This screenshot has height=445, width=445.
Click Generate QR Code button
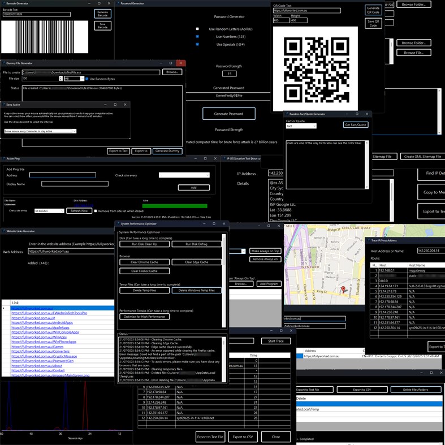pyautogui.click(x=373, y=10)
